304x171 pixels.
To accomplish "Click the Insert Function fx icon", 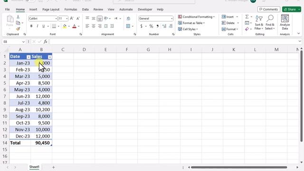I will click(x=46, y=42).
